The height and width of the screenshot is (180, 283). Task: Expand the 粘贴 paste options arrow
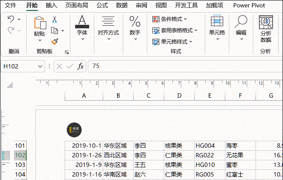[40, 41]
